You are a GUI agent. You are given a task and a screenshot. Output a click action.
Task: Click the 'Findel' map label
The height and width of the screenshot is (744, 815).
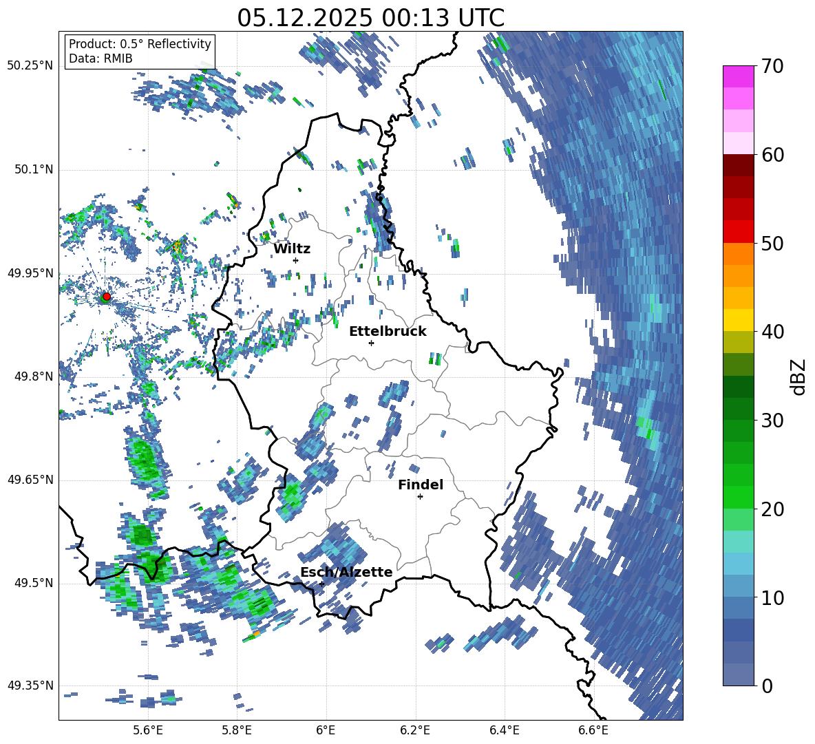point(421,485)
